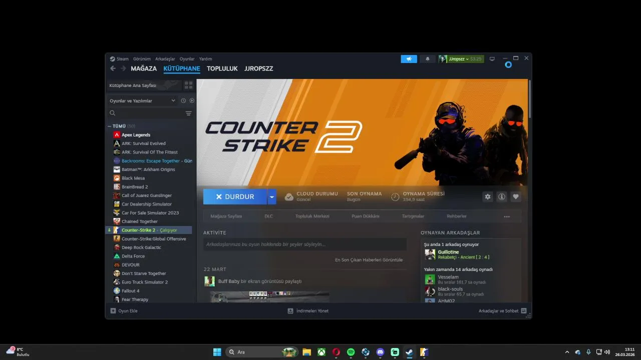Click the download manager icon
Viewport: 641px width, 360px height.
(290, 311)
